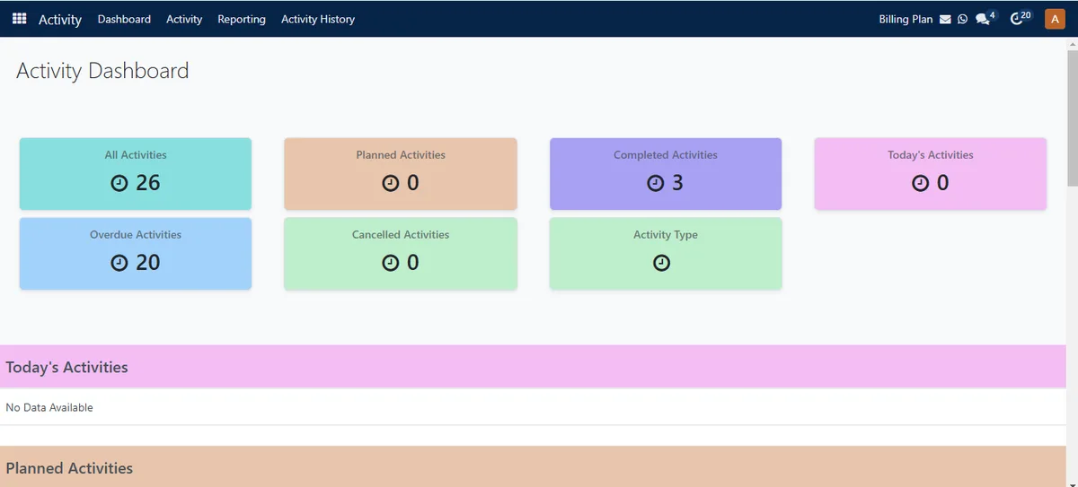Click the Activity app title
1078x487 pixels.
coord(60,19)
